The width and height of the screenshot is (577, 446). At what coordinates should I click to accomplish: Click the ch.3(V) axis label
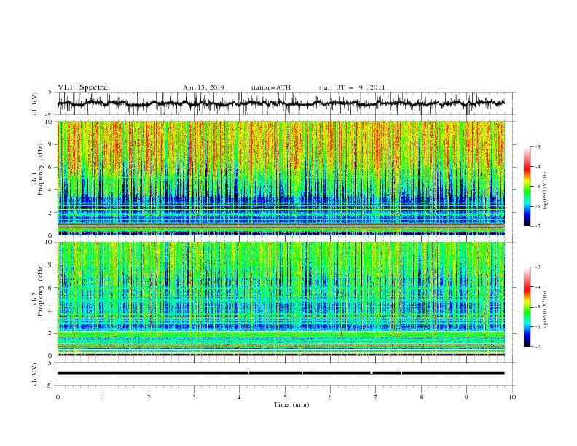pyautogui.click(x=35, y=374)
